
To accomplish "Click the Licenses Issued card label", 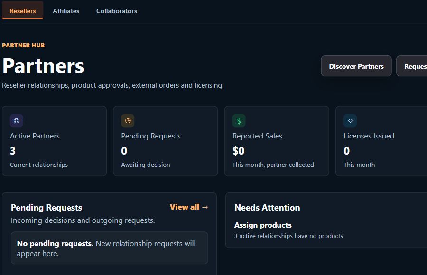I will point(369,136).
